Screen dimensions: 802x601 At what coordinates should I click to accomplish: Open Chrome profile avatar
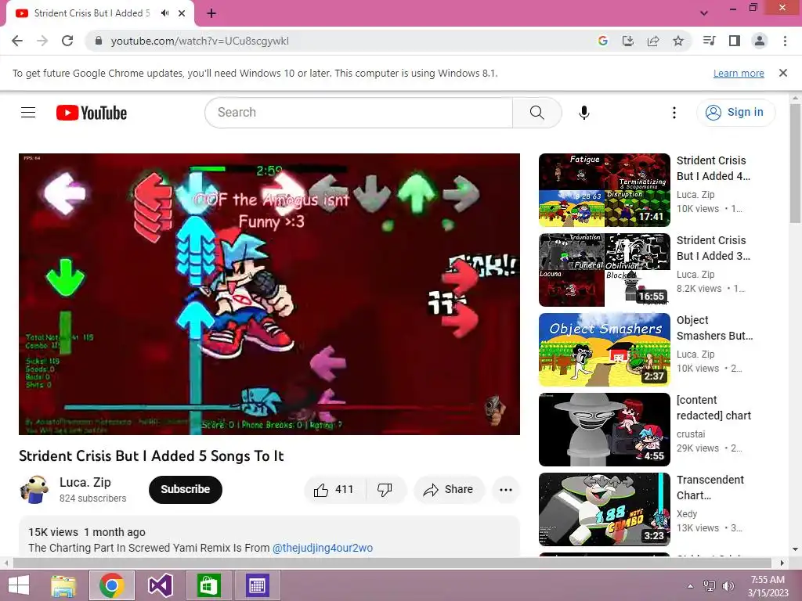coord(760,41)
